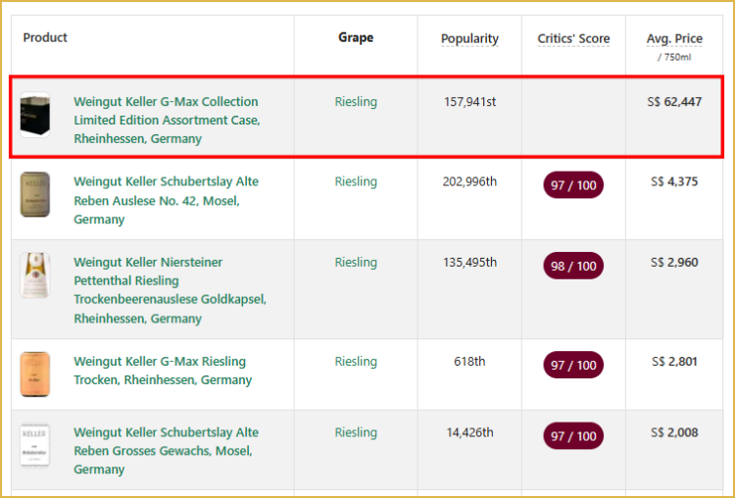Click Riesling grape in Niersteiner Pettenthal row
Viewport: 735px width, 498px height.
pyautogui.click(x=356, y=262)
